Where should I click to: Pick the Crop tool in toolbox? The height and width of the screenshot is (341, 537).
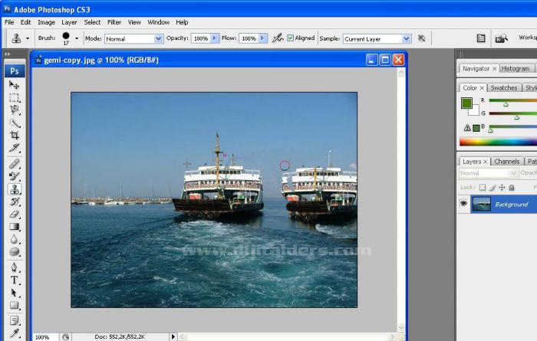pos(15,136)
